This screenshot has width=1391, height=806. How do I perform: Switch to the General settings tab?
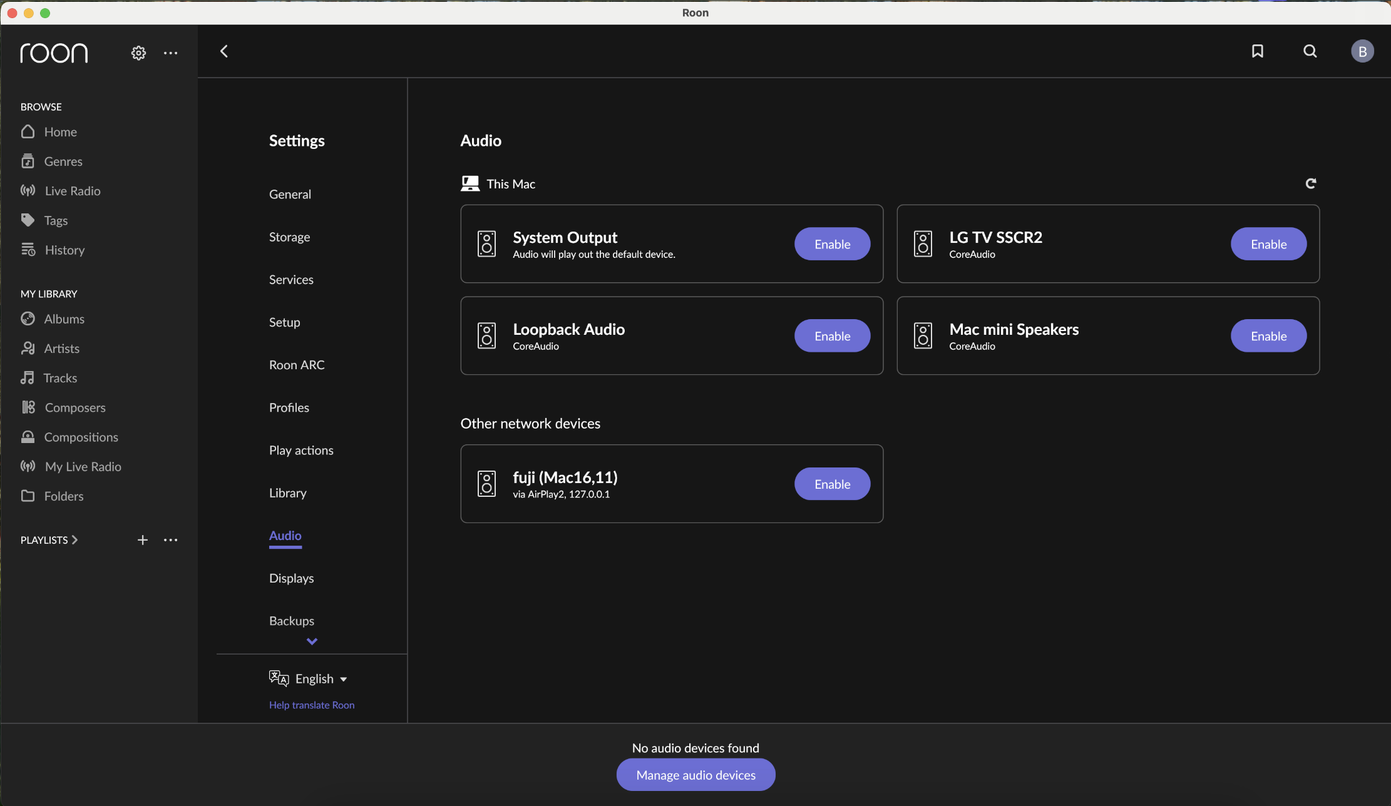(290, 195)
